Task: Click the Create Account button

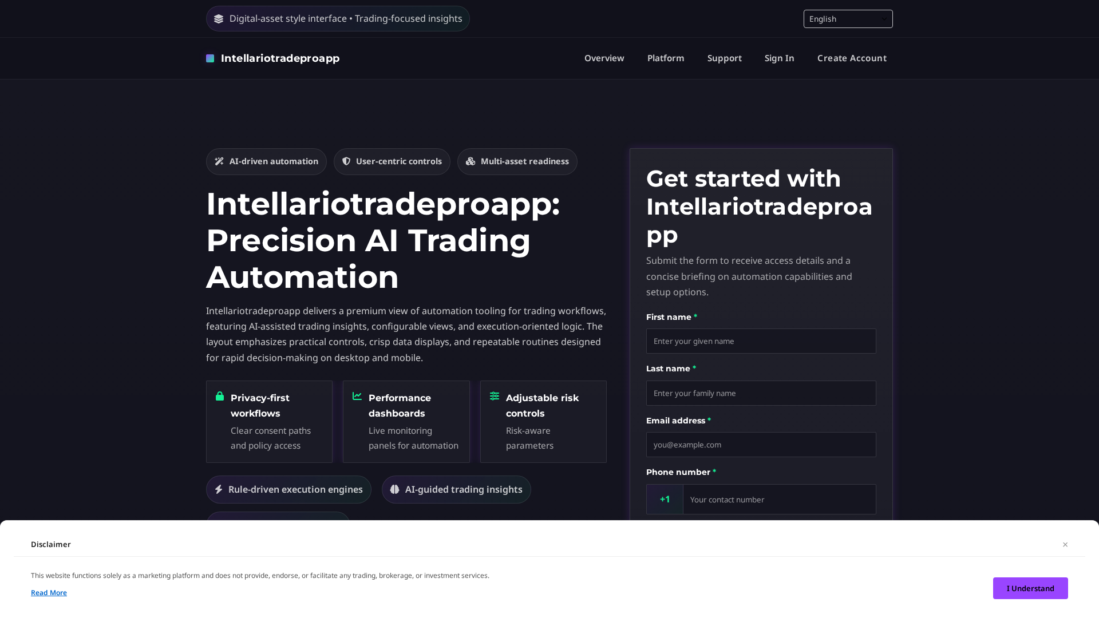Action: click(x=852, y=58)
